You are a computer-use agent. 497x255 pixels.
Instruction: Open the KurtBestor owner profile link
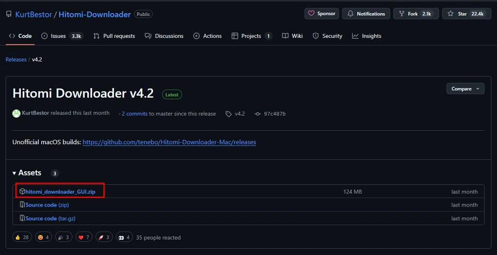(x=33, y=14)
